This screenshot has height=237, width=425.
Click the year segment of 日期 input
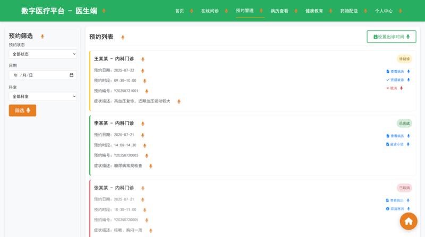tap(16, 75)
